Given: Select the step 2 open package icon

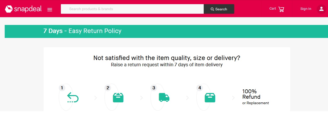Looking at the screenshot, I should tap(118, 97).
